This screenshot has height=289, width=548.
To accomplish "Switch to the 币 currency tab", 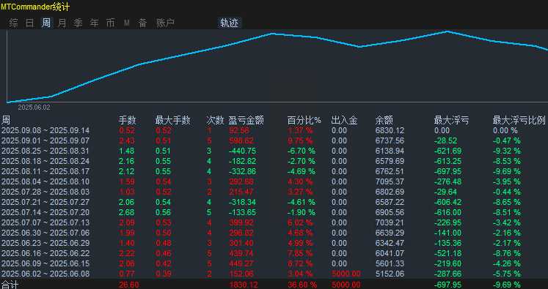I will coord(111,23).
